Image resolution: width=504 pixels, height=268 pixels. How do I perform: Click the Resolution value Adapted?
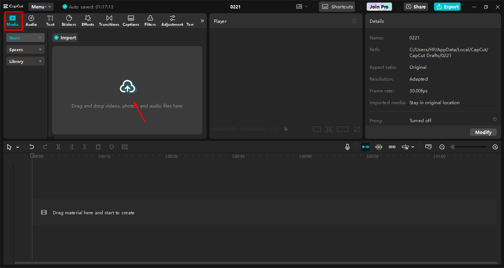click(x=419, y=79)
